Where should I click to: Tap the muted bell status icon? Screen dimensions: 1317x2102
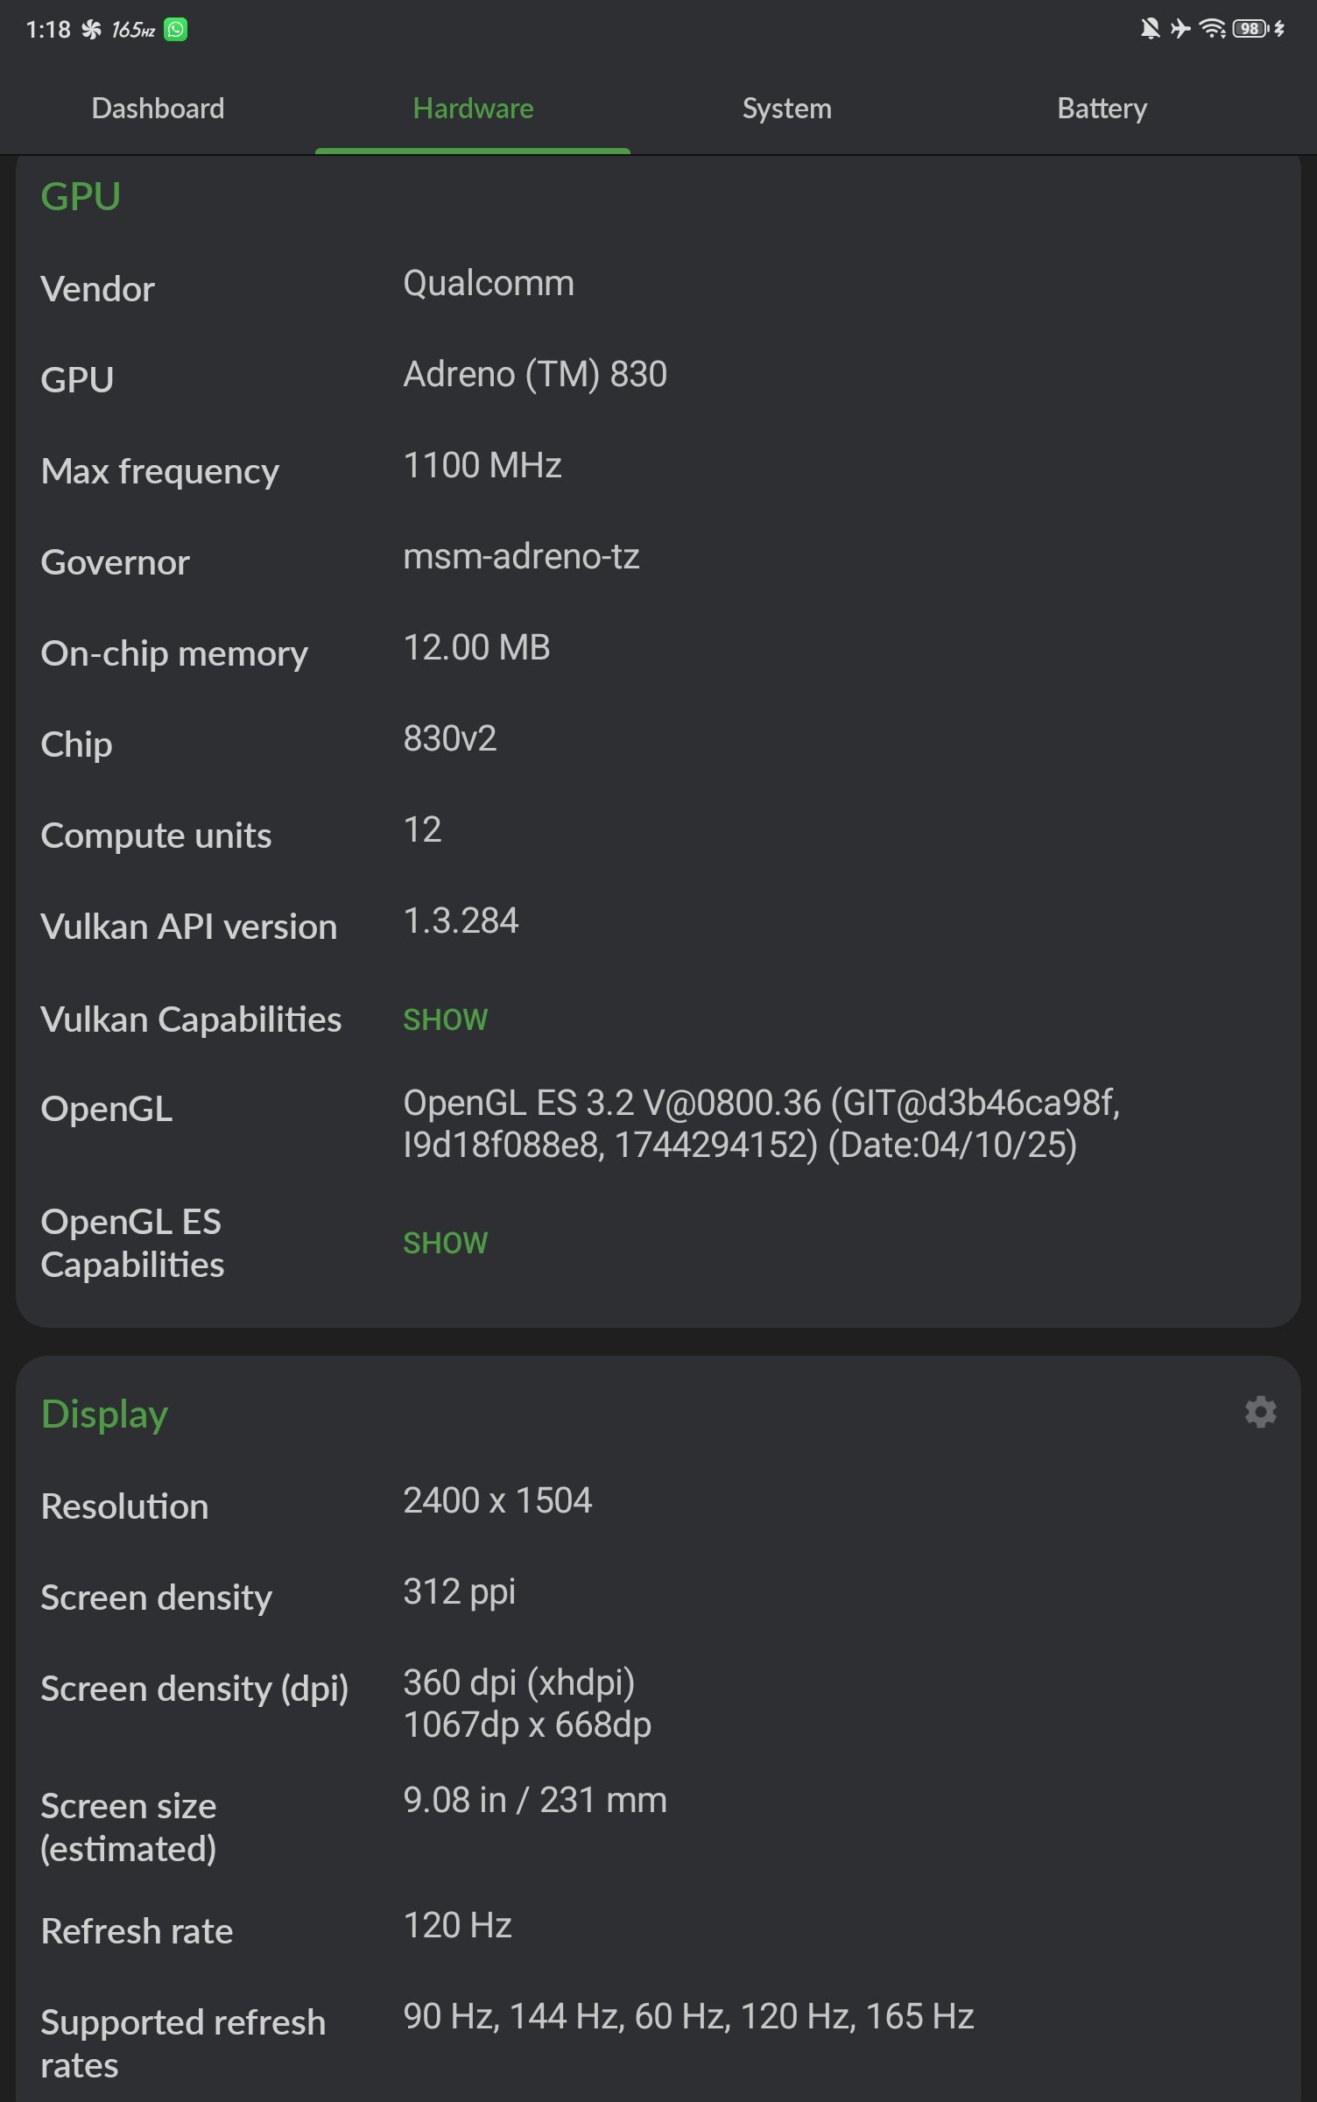pyautogui.click(x=1150, y=29)
